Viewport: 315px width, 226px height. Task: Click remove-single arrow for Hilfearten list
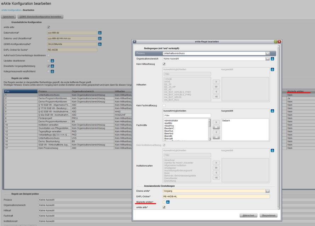(216, 92)
